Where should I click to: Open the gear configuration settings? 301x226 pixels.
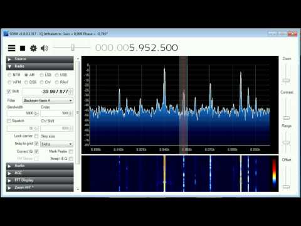click(x=33, y=48)
